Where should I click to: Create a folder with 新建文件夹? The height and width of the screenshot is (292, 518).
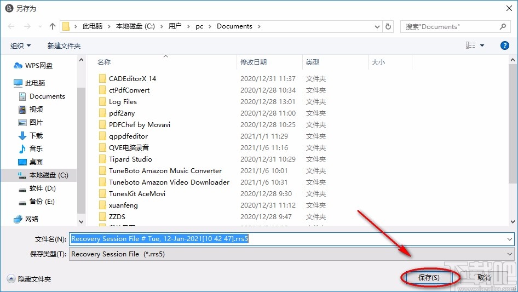pos(64,45)
